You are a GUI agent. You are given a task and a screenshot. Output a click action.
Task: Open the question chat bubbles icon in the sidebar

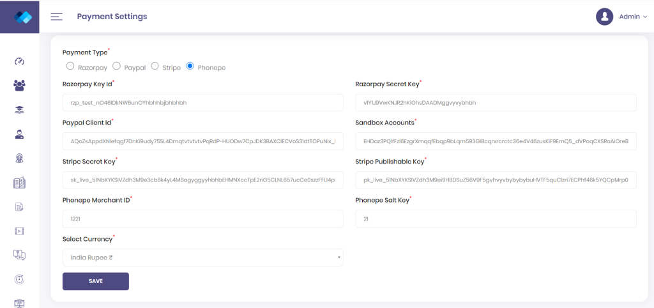[20, 255]
